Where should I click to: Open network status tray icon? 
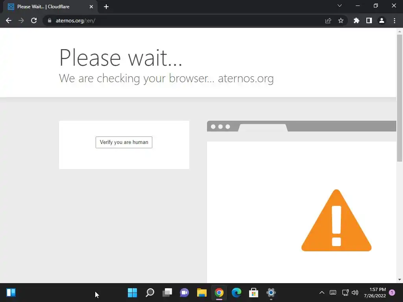coord(345,293)
